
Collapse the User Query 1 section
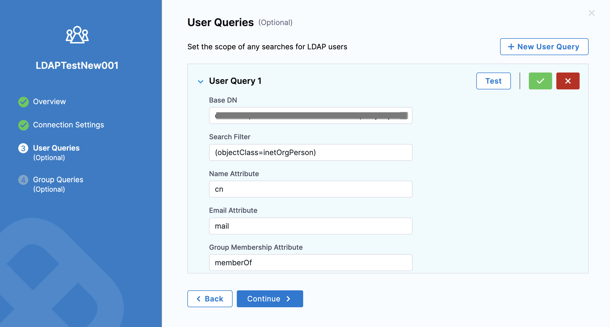pos(201,81)
